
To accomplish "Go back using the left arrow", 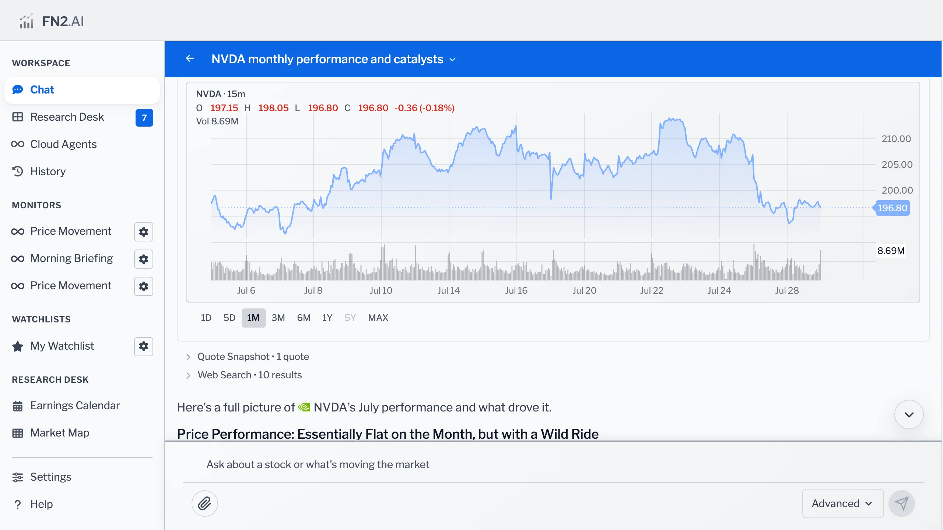I will pos(190,59).
